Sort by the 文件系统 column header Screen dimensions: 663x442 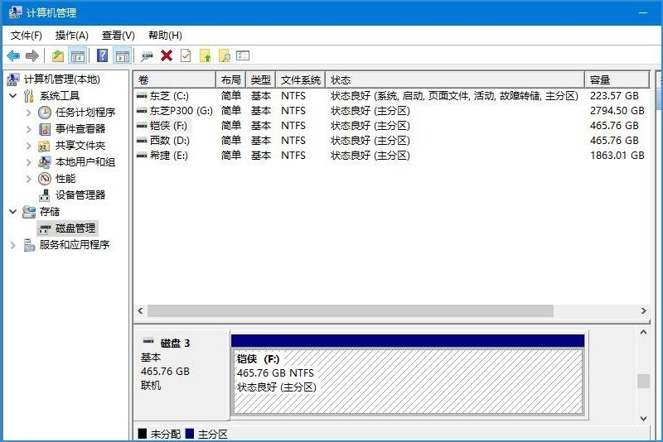(x=301, y=79)
